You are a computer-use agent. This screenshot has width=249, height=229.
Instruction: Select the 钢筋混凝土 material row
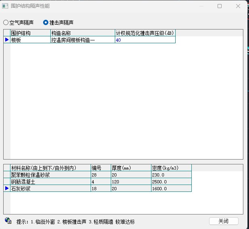pos(50,182)
